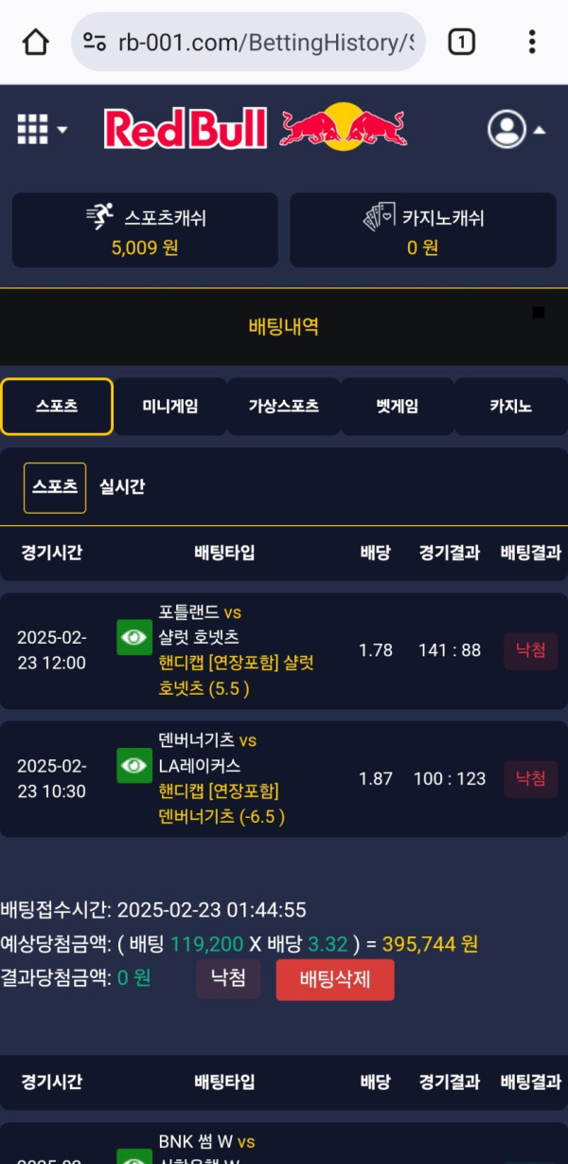Tap the site info icon in address bar
This screenshot has width=568, height=1164.
coord(95,42)
